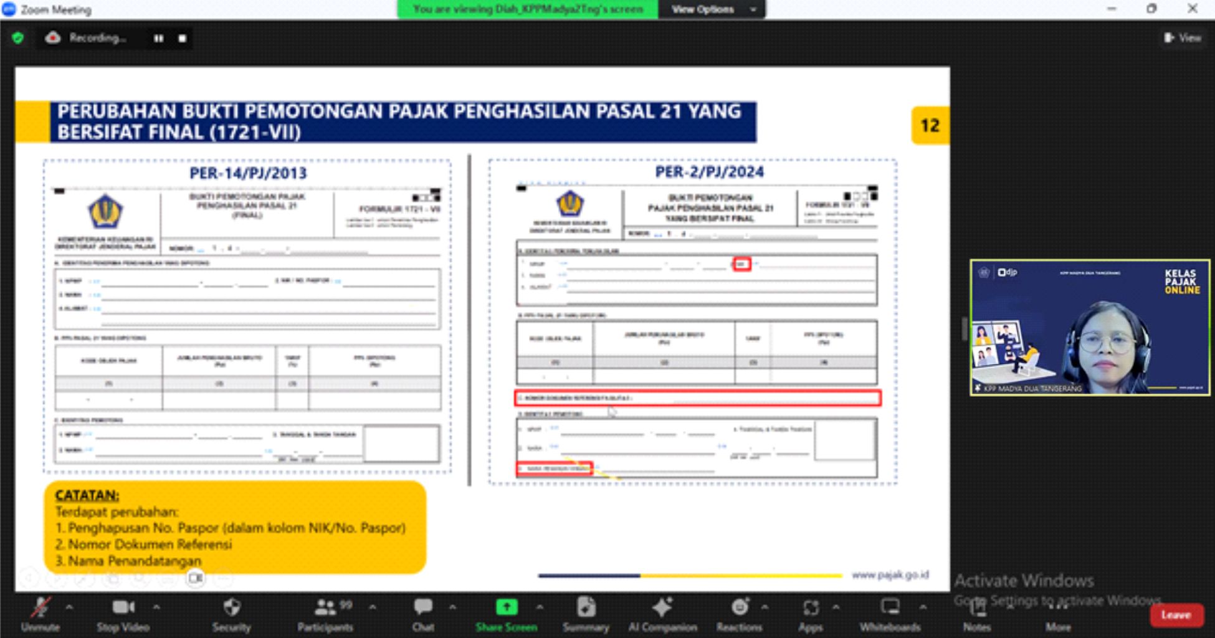Stop the recording
The height and width of the screenshot is (638, 1215).
click(182, 38)
